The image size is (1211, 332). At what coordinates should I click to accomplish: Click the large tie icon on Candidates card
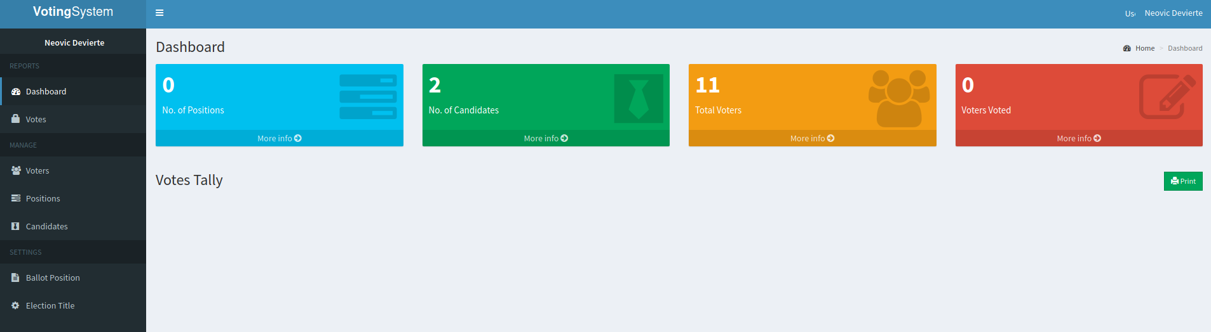(638, 99)
